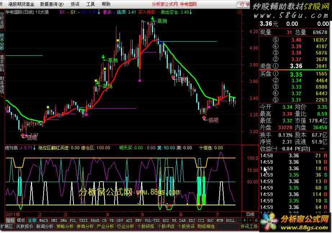
Task: Apply the ASI indicator
Action: (129, 220)
